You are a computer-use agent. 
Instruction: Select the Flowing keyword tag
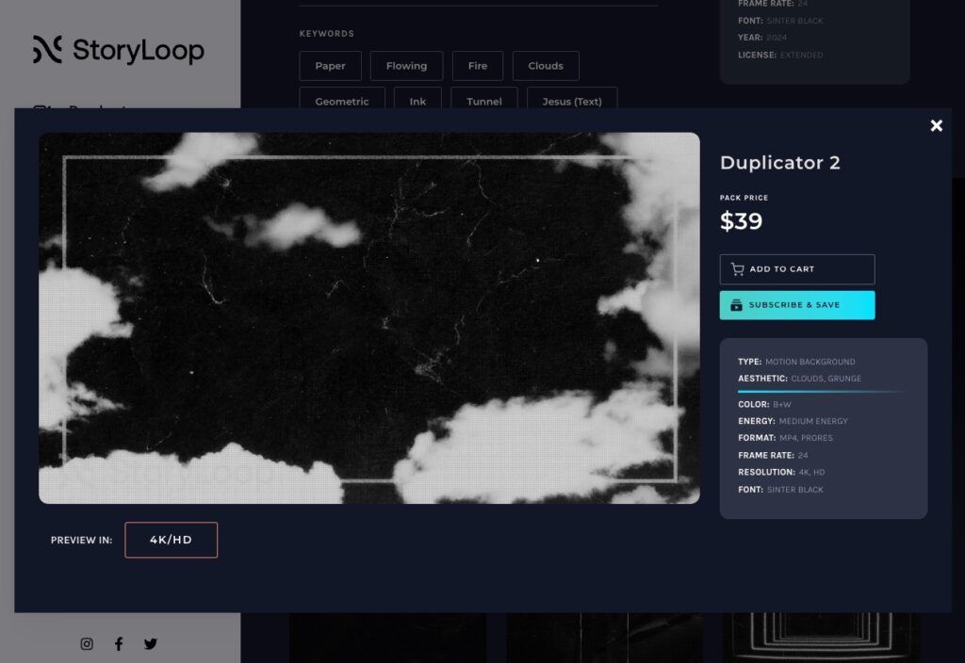coord(406,66)
